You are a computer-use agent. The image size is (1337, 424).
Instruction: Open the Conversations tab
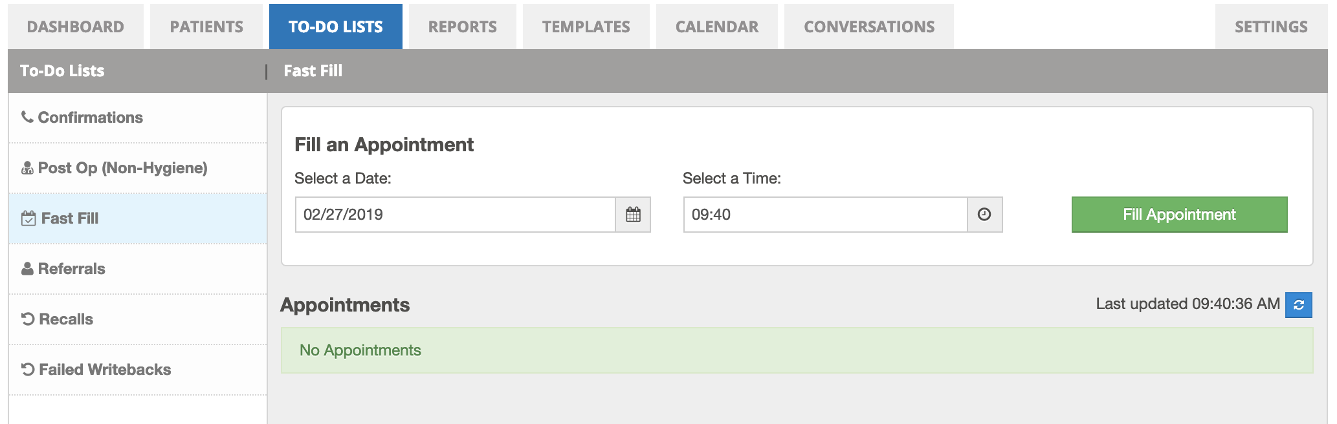pyautogui.click(x=869, y=27)
